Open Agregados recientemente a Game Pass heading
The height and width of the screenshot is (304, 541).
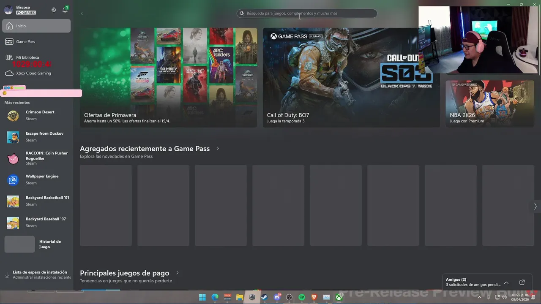point(145,149)
